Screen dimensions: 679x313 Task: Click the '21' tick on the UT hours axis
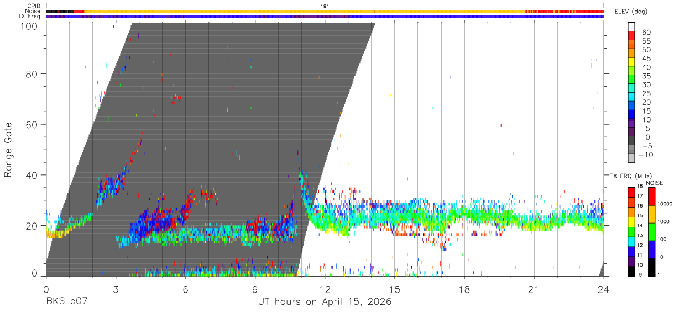point(534,289)
